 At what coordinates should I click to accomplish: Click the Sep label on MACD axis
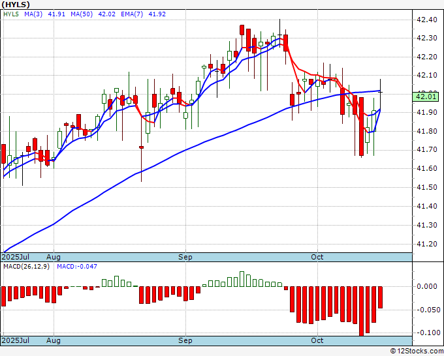point(185,340)
